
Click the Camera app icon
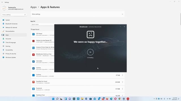click(x=33, y=68)
